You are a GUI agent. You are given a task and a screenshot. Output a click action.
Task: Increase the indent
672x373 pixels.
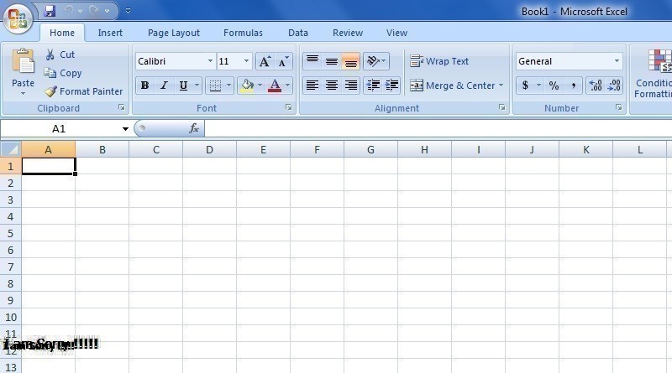click(391, 85)
